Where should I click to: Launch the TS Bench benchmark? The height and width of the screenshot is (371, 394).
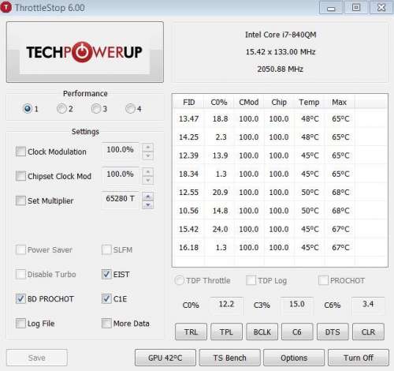(229, 358)
